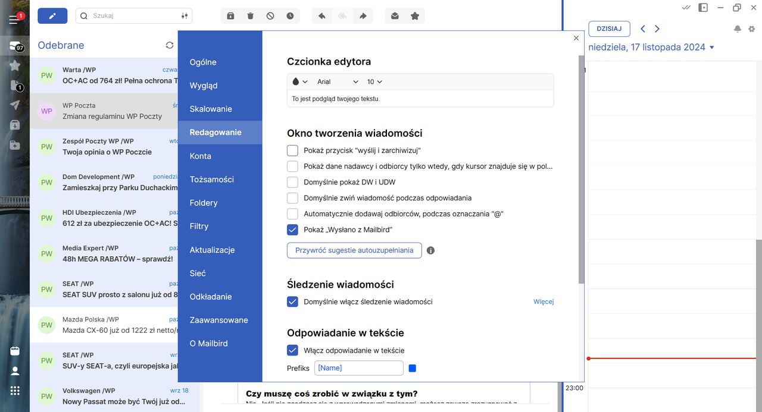Mark as spam using block icon
The image size is (762, 412).
pos(270,16)
